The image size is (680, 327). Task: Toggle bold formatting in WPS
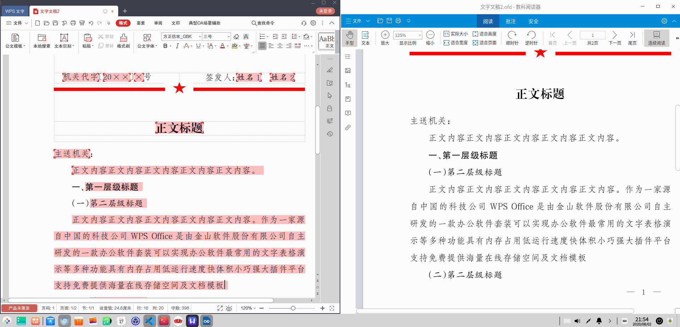pyautogui.click(x=165, y=46)
